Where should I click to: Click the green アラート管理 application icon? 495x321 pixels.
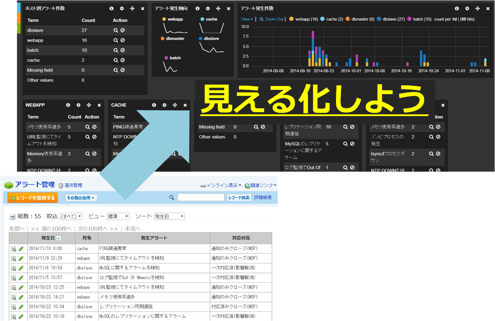(8, 185)
